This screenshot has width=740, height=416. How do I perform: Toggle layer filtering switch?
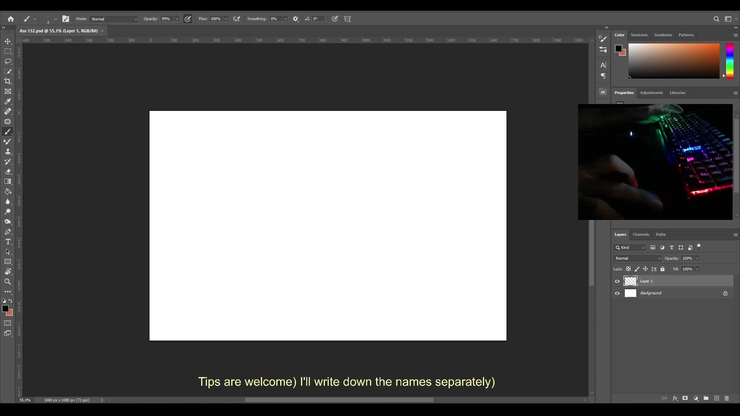click(699, 247)
